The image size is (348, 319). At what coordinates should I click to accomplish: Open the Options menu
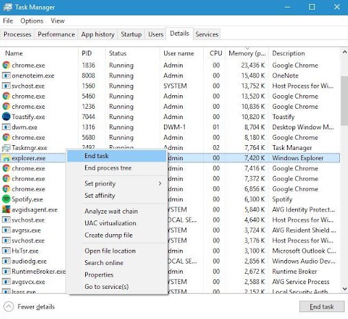pyautogui.click(x=32, y=21)
